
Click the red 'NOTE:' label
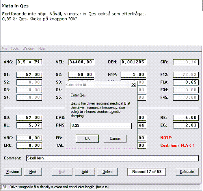(x=166, y=138)
